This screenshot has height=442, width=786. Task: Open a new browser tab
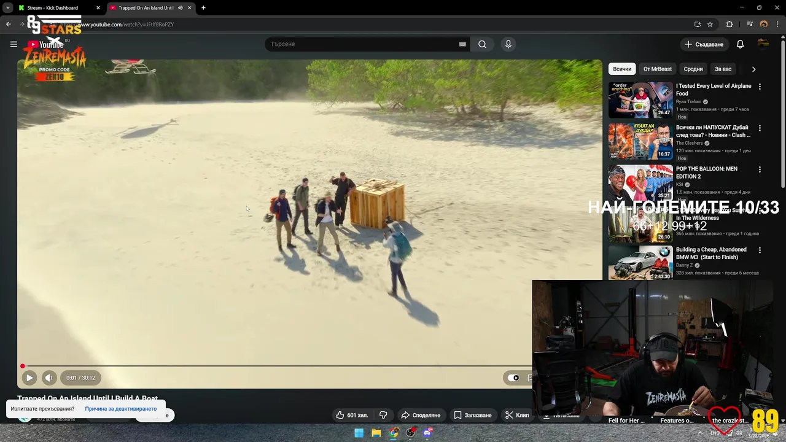tap(203, 8)
